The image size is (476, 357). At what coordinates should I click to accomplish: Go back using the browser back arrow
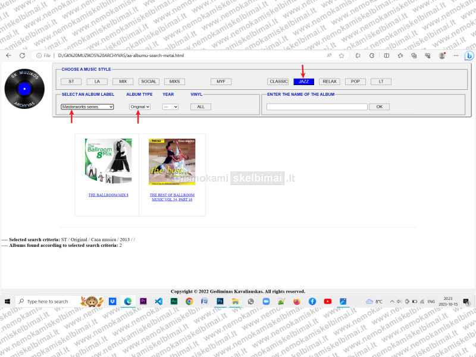click(8, 55)
